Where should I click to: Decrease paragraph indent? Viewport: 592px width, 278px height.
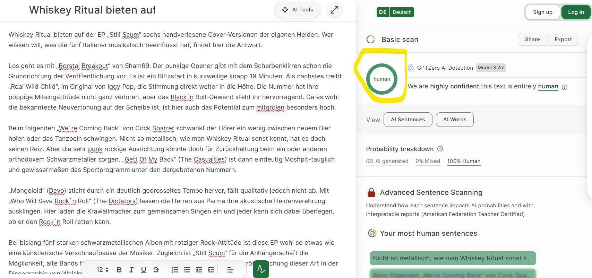(x=199, y=270)
